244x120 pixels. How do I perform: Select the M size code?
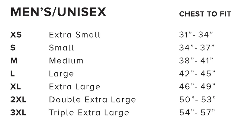pos(14,61)
